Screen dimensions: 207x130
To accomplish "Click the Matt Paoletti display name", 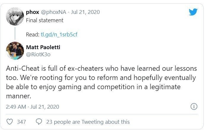I will click(43, 47).
